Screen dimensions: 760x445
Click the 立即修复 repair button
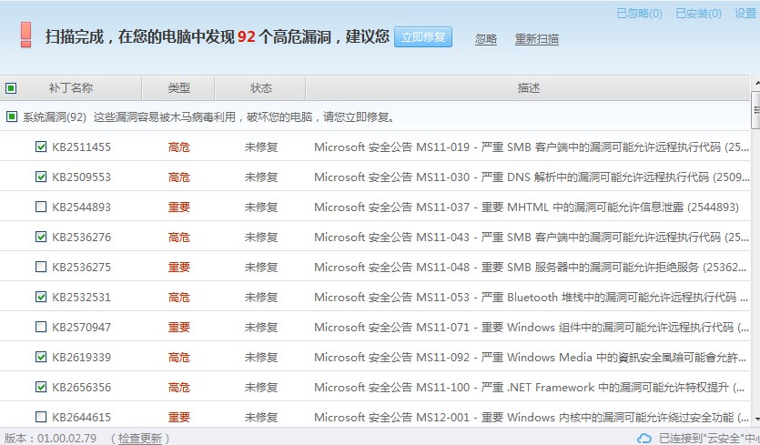tap(423, 36)
